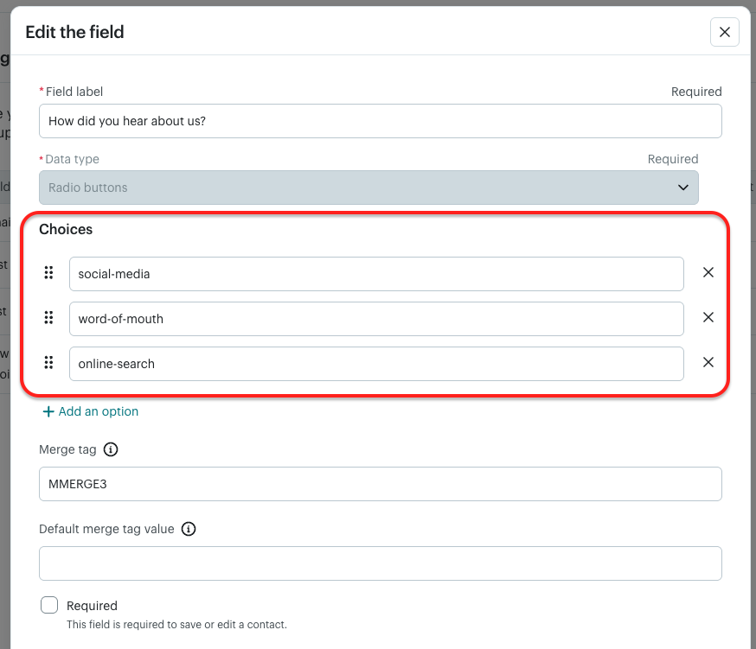
Task: Click the Choices heading text
Action: point(66,229)
